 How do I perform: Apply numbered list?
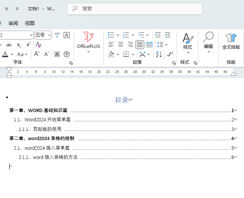click(126, 35)
